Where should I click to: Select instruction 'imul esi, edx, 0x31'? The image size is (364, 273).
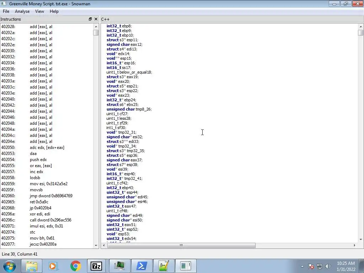47,226
